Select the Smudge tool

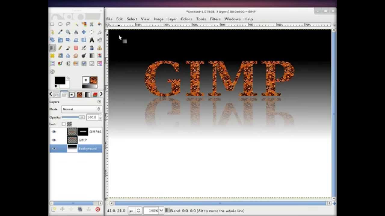(76, 55)
